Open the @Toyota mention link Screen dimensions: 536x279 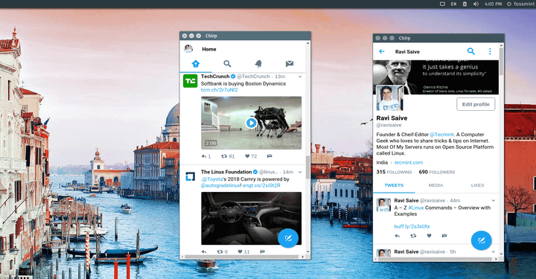pyautogui.click(x=212, y=179)
